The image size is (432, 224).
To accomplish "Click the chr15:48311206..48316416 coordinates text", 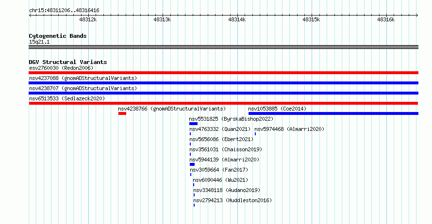I will (64, 11).
